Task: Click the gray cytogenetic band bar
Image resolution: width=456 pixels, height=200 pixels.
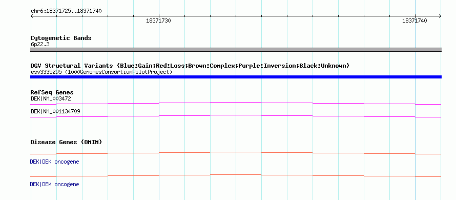Action: point(236,50)
